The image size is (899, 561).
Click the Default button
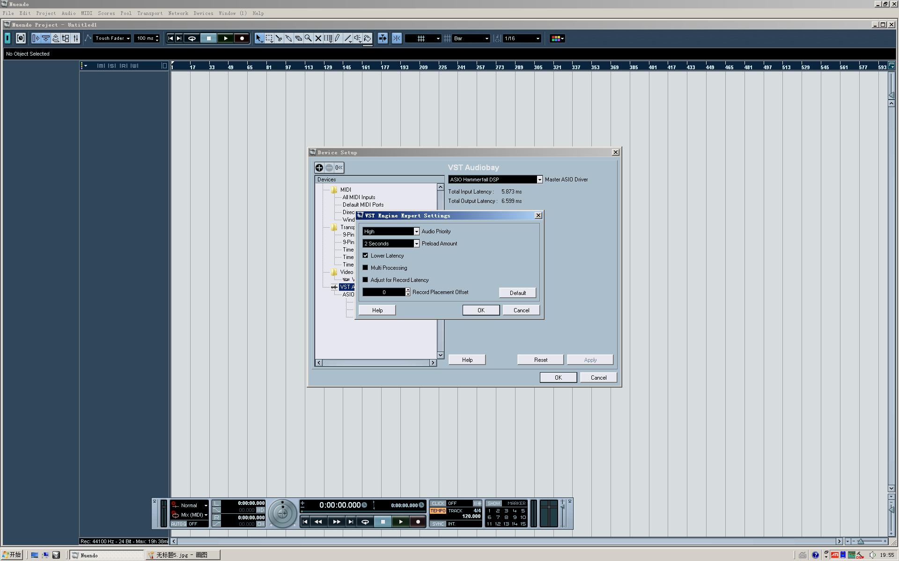click(x=517, y=293)
